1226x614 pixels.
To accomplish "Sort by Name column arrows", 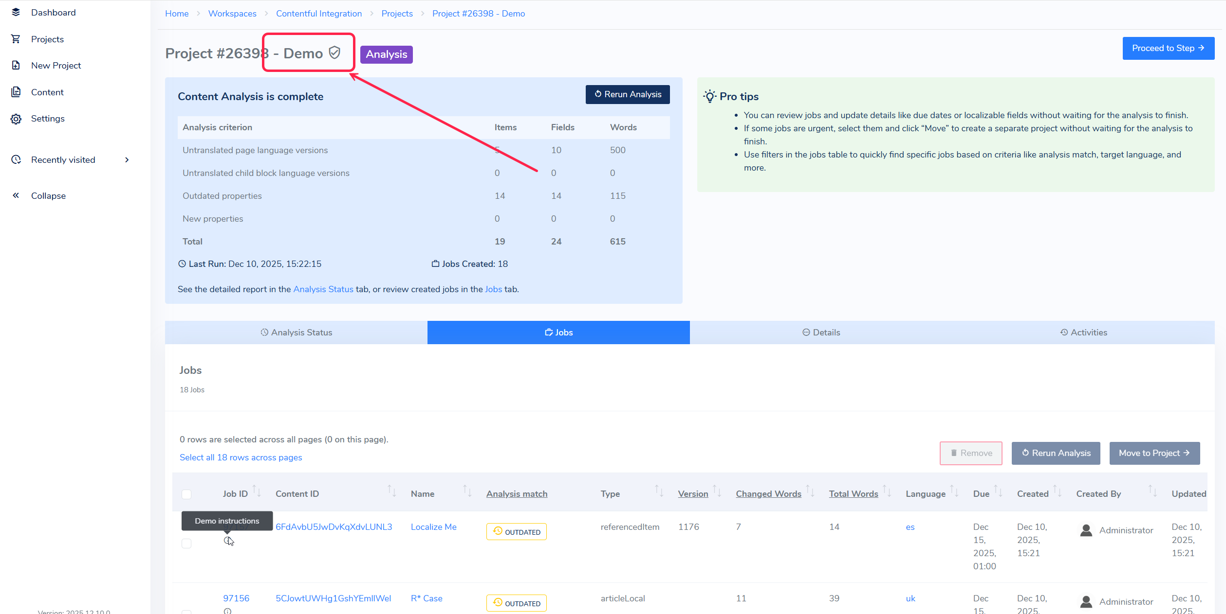I will point(467,491).
